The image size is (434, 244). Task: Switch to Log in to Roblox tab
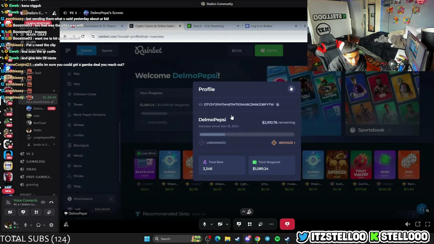click(272, 26)
